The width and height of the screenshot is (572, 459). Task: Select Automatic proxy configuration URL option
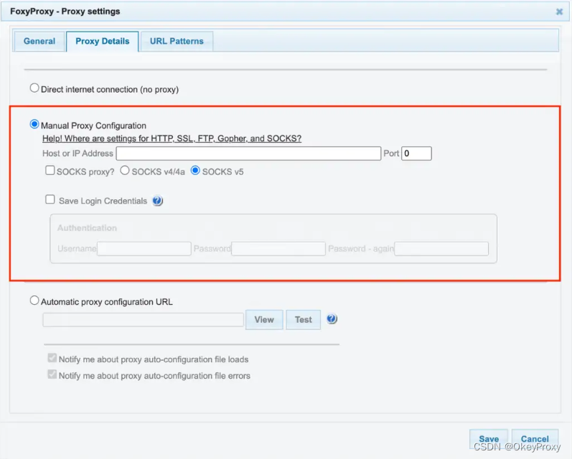coord(34,301)
